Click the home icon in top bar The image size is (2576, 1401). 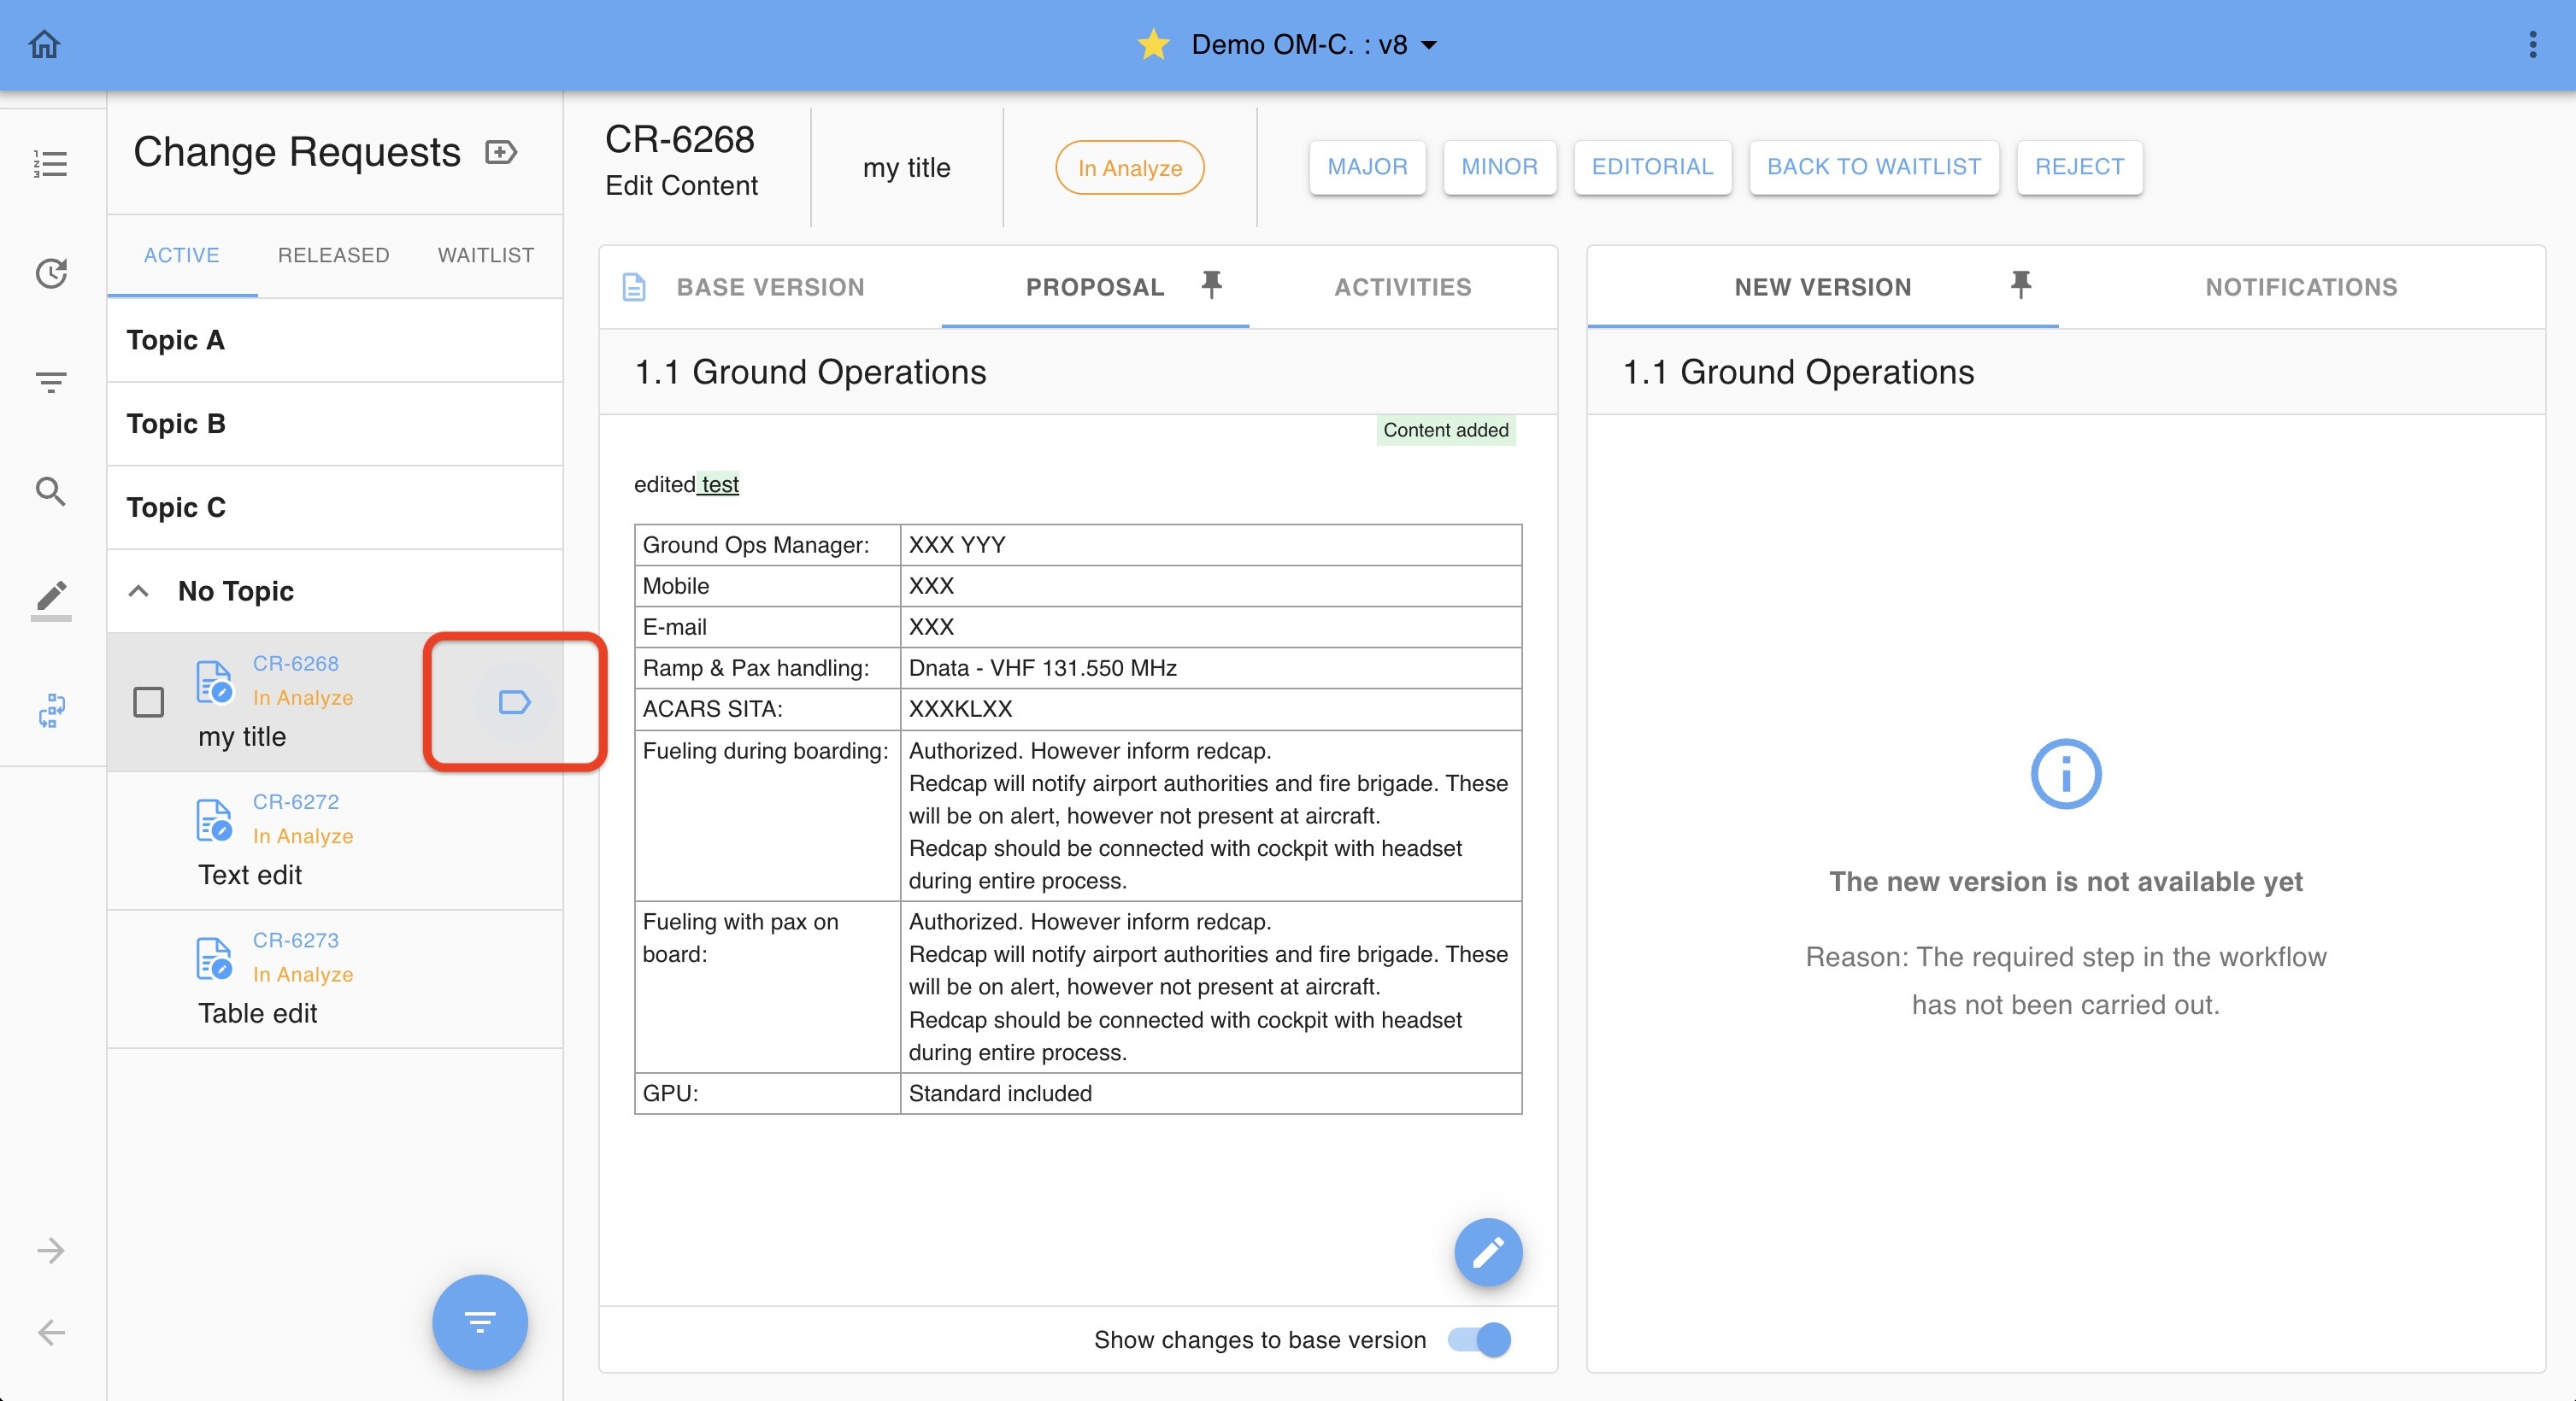point(45,44)
